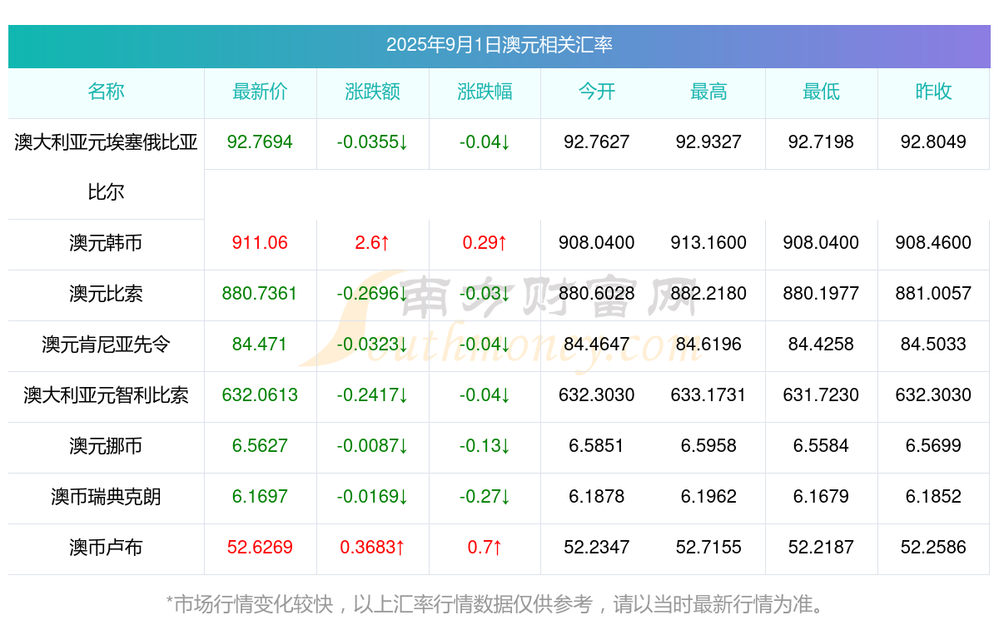The height and width of the screenshot is (630, 999).
Task: Click the change percent -0.13↓
Action: pyautogui.click(x=485, y=446)
